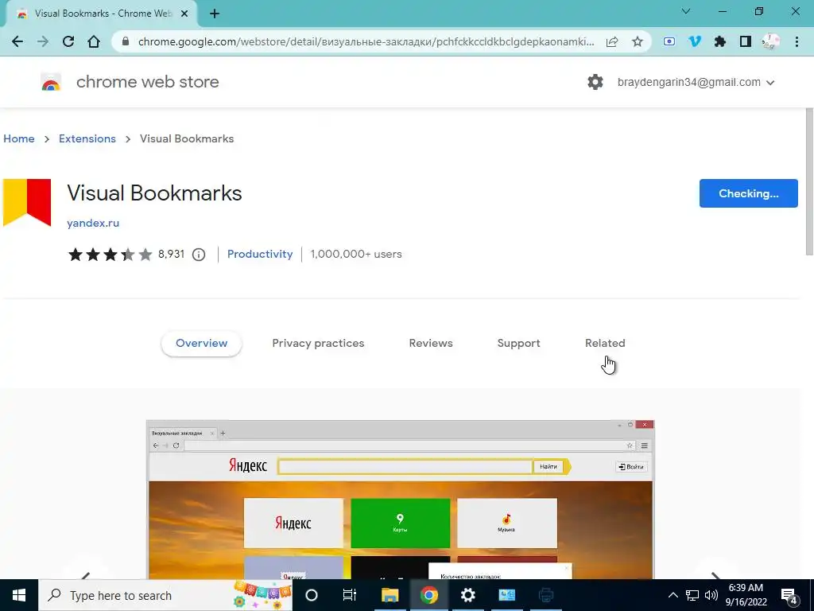Toggle the browser side panel icon
Viewport: 814px width, 611px height.
(746, 41)
